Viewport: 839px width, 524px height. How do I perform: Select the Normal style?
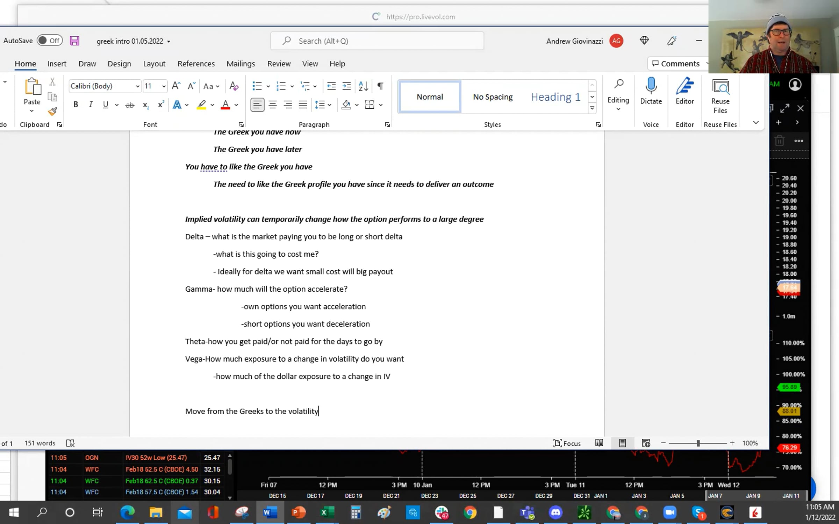tap(430, 97)
